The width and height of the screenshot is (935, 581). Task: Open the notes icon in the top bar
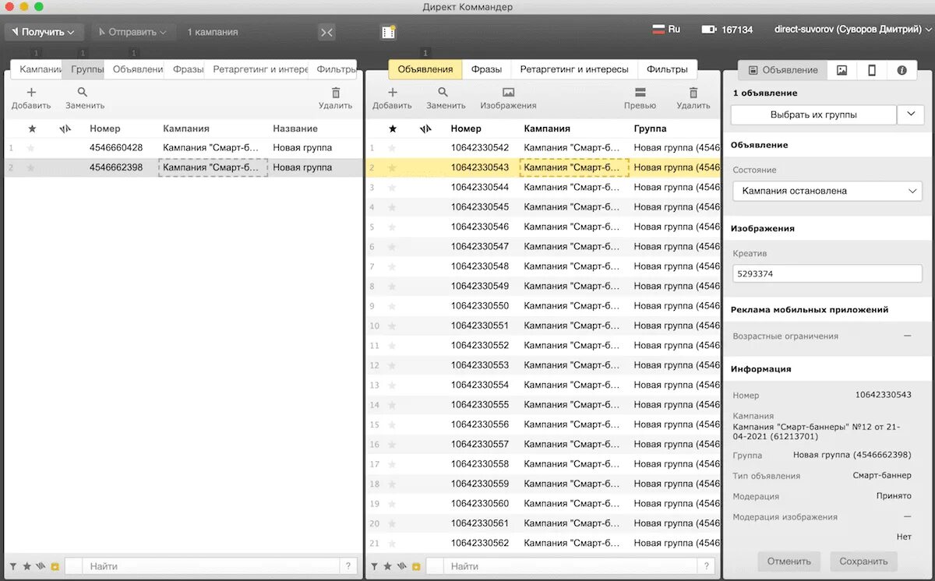[x=388, y=32]
